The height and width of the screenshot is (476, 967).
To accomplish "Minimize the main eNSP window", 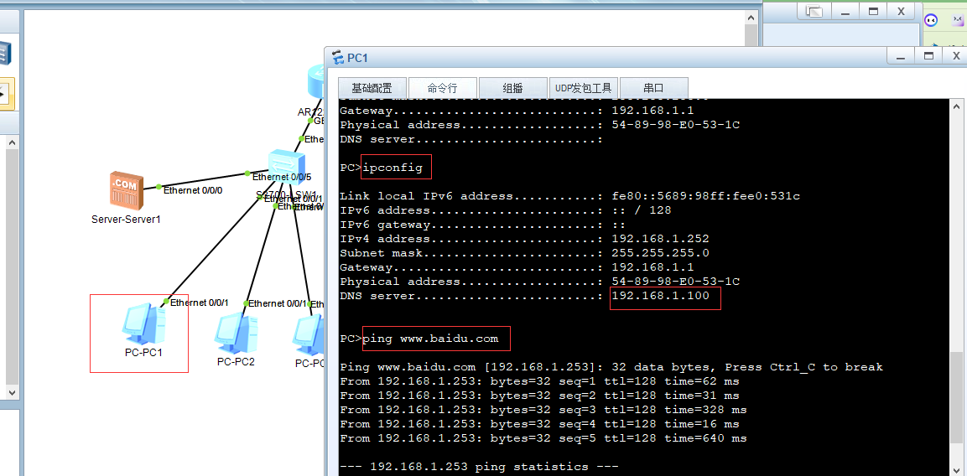I will point(845,11).
